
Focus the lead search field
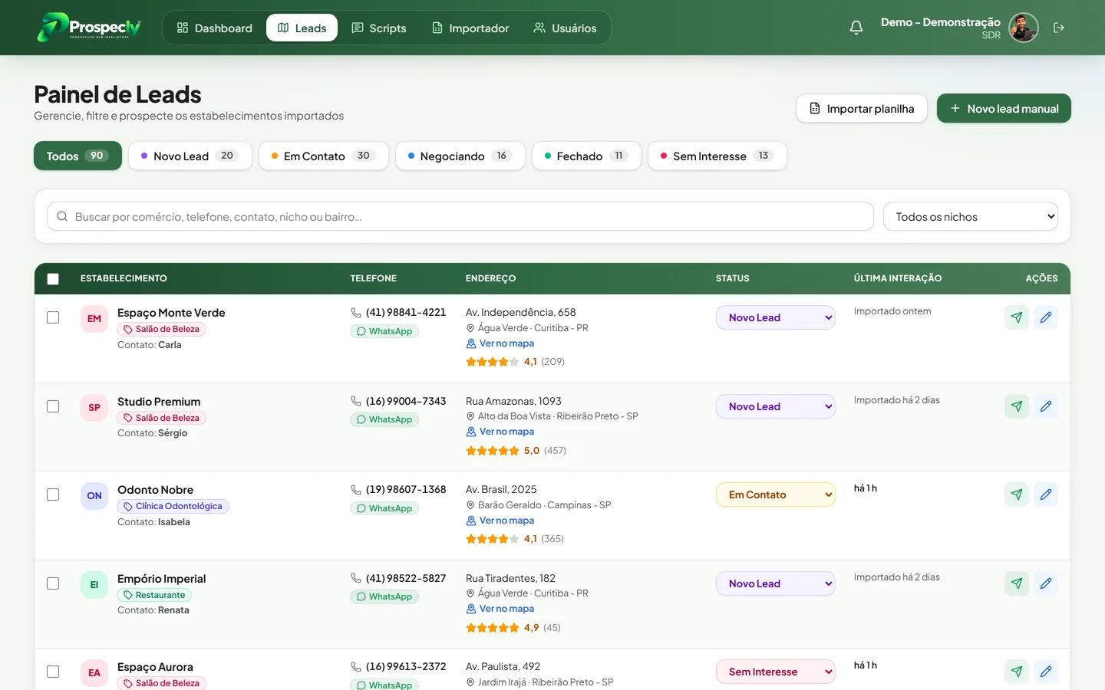(460, 217)
